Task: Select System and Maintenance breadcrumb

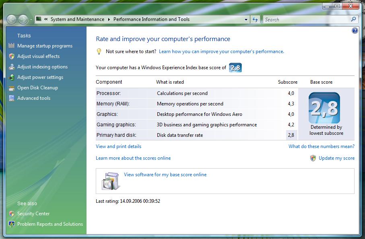Action: pos(77,19)
